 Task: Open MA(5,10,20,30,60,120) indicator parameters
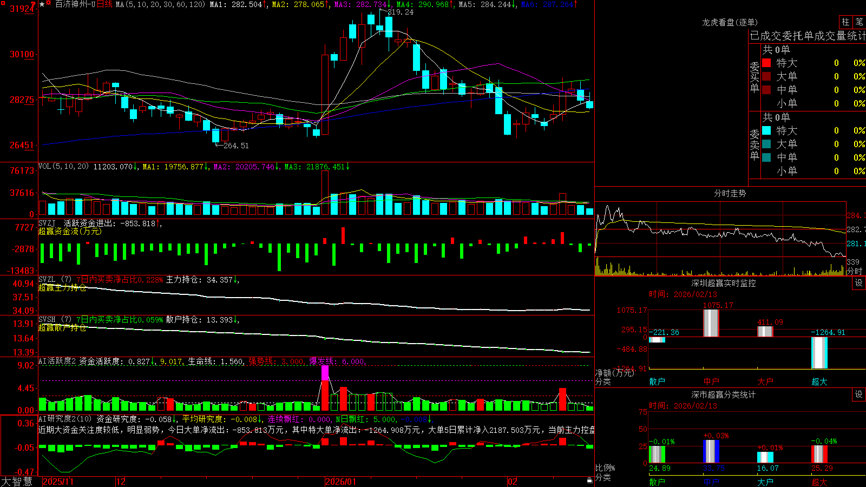(160, 4)
